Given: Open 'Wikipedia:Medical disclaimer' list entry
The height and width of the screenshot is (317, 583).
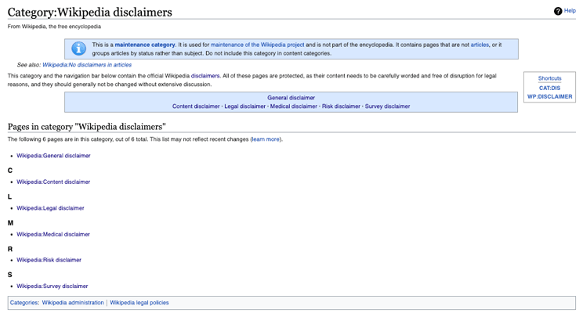Looking at the screenshot, I should click(x=53, y=234).
